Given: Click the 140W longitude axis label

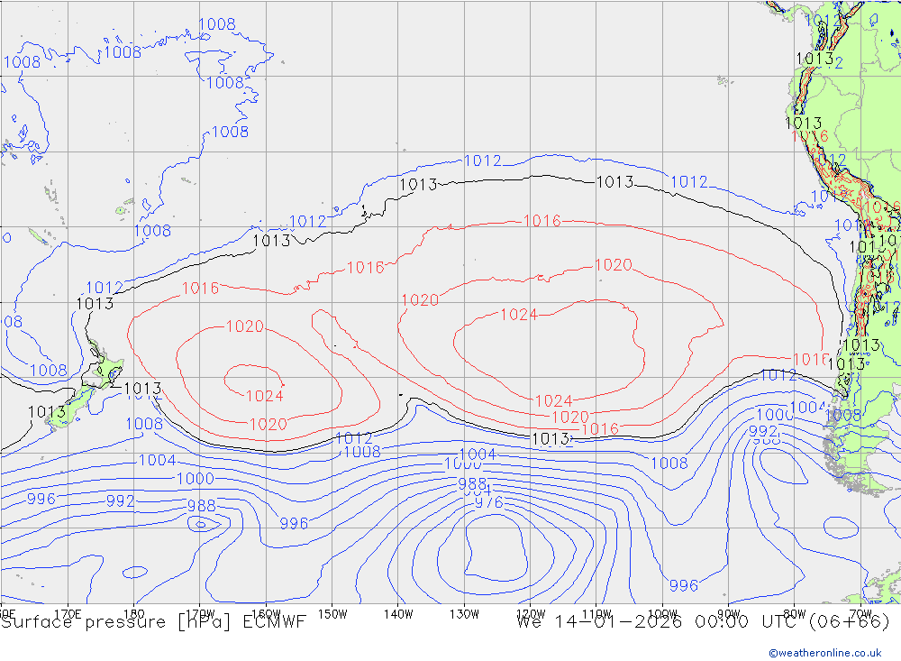Looking at the screenshot, I should [x=398, y=614].
